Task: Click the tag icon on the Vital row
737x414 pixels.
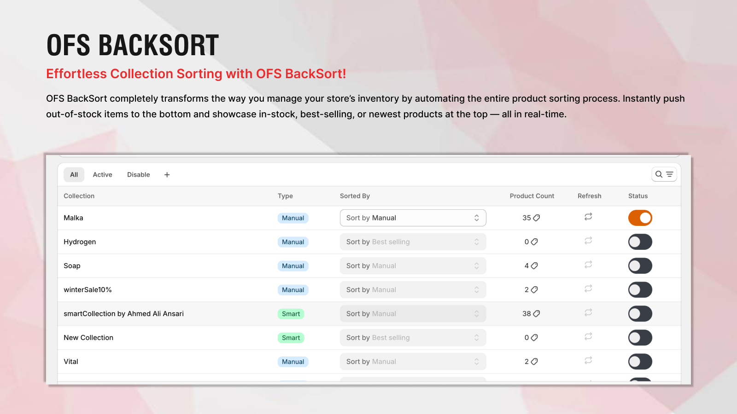Action: pos(534,362)
